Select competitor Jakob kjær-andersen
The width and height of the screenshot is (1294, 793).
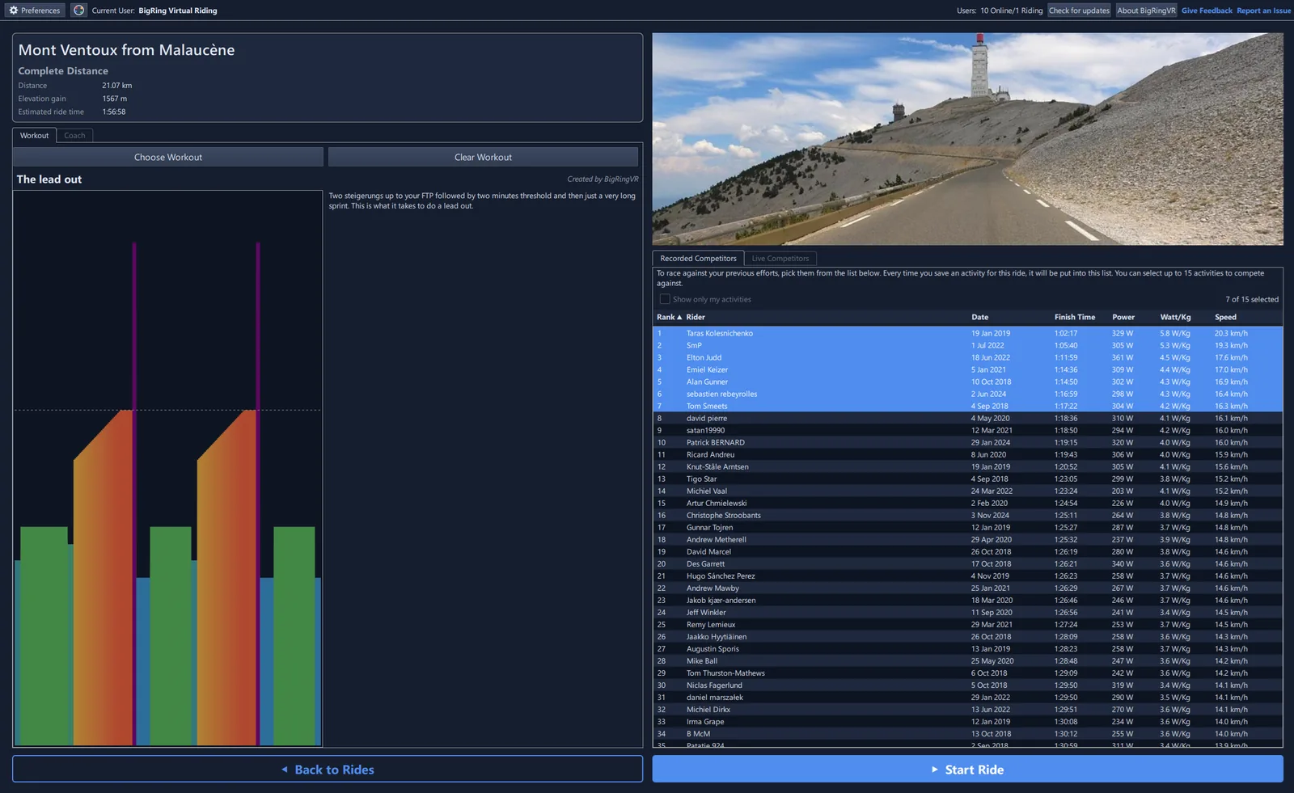(x=967, y=600)
